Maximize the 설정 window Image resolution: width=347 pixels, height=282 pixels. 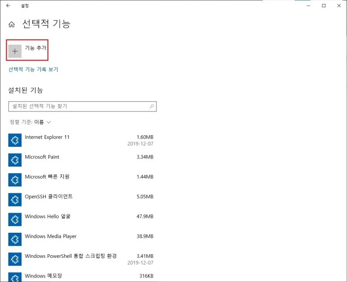click(x=324, y=6)
